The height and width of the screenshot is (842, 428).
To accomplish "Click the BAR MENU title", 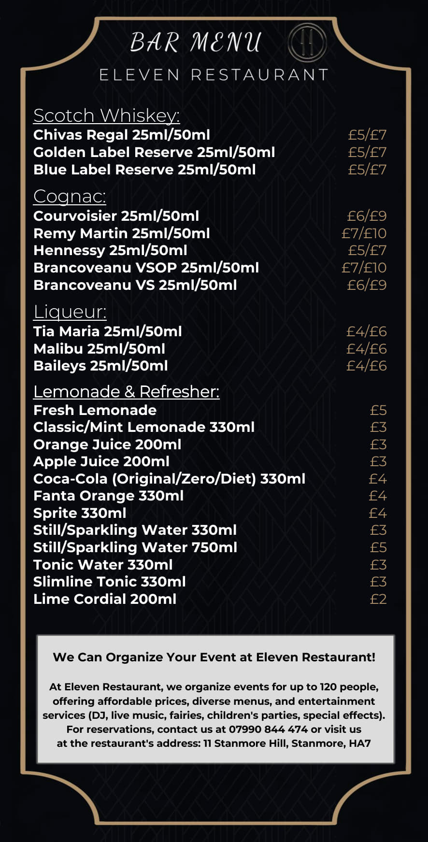I will point(196,43).
